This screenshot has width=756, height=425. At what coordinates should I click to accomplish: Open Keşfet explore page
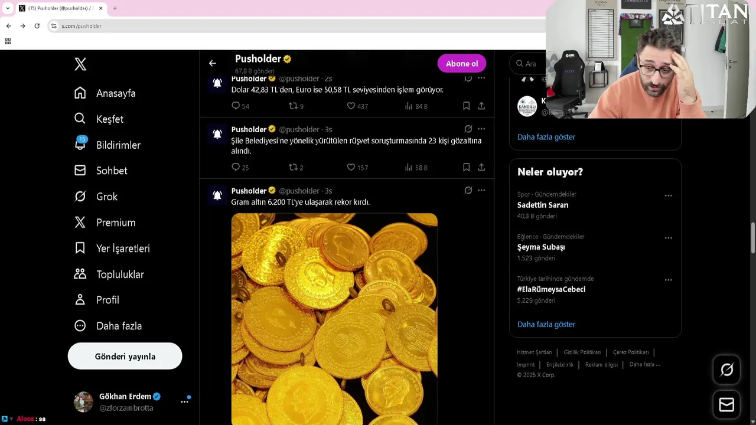[x=99, y=119]
